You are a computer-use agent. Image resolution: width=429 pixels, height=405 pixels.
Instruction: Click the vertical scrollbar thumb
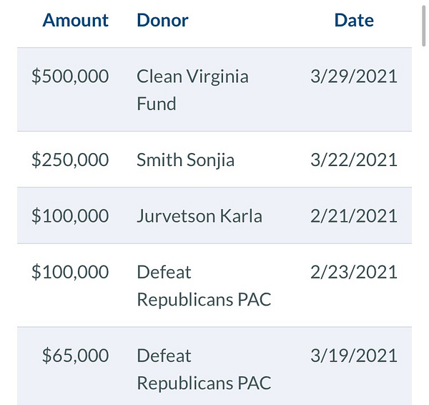point(424,23)
